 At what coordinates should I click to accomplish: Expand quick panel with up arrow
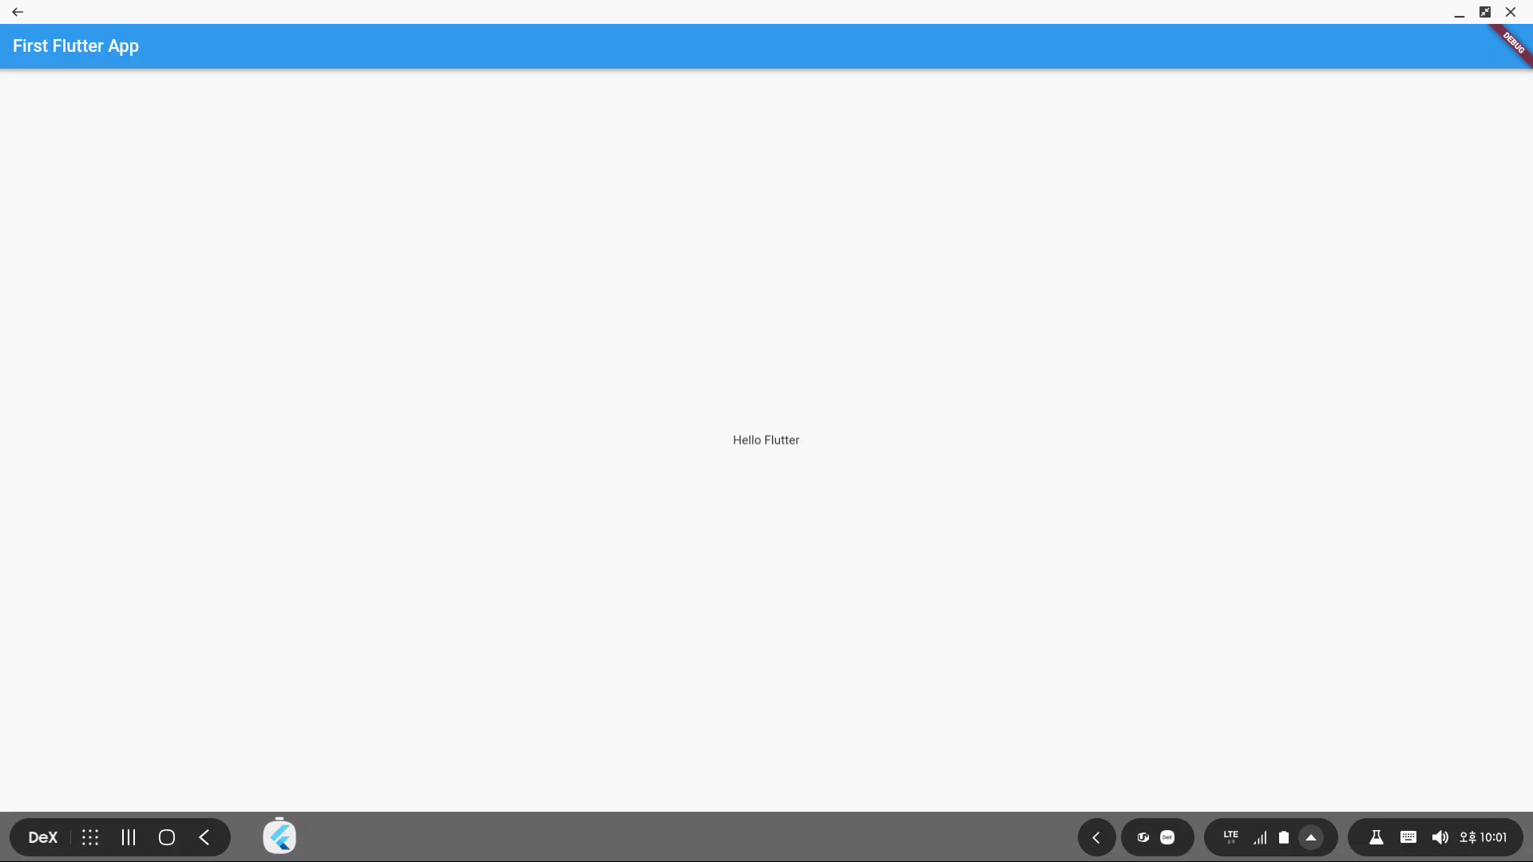[x=1311, y=837]
